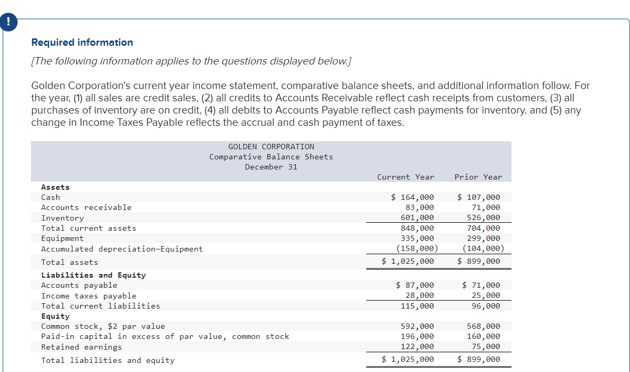Click equipment prior year value 299,000
Screen dimensions: 630x372
[483, 238]
